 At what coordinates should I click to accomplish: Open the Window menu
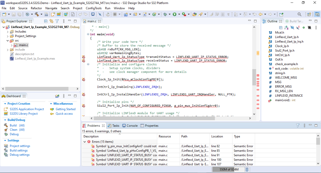[119, 8]
